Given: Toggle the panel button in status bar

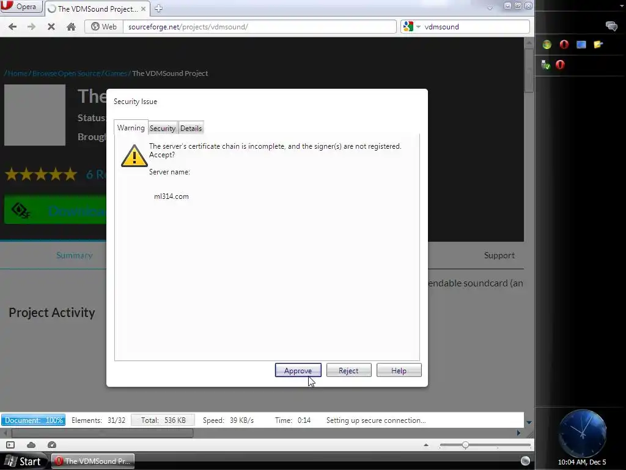Looking at the screenshot, I should click(x=10, y=445).
